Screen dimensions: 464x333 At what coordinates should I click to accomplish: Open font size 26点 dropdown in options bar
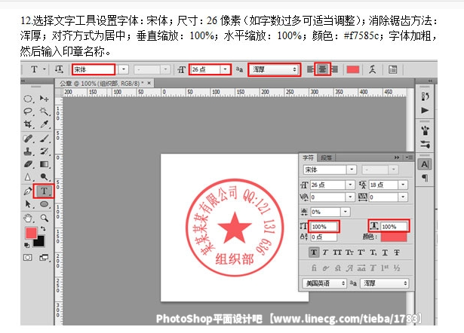(226, 69)
